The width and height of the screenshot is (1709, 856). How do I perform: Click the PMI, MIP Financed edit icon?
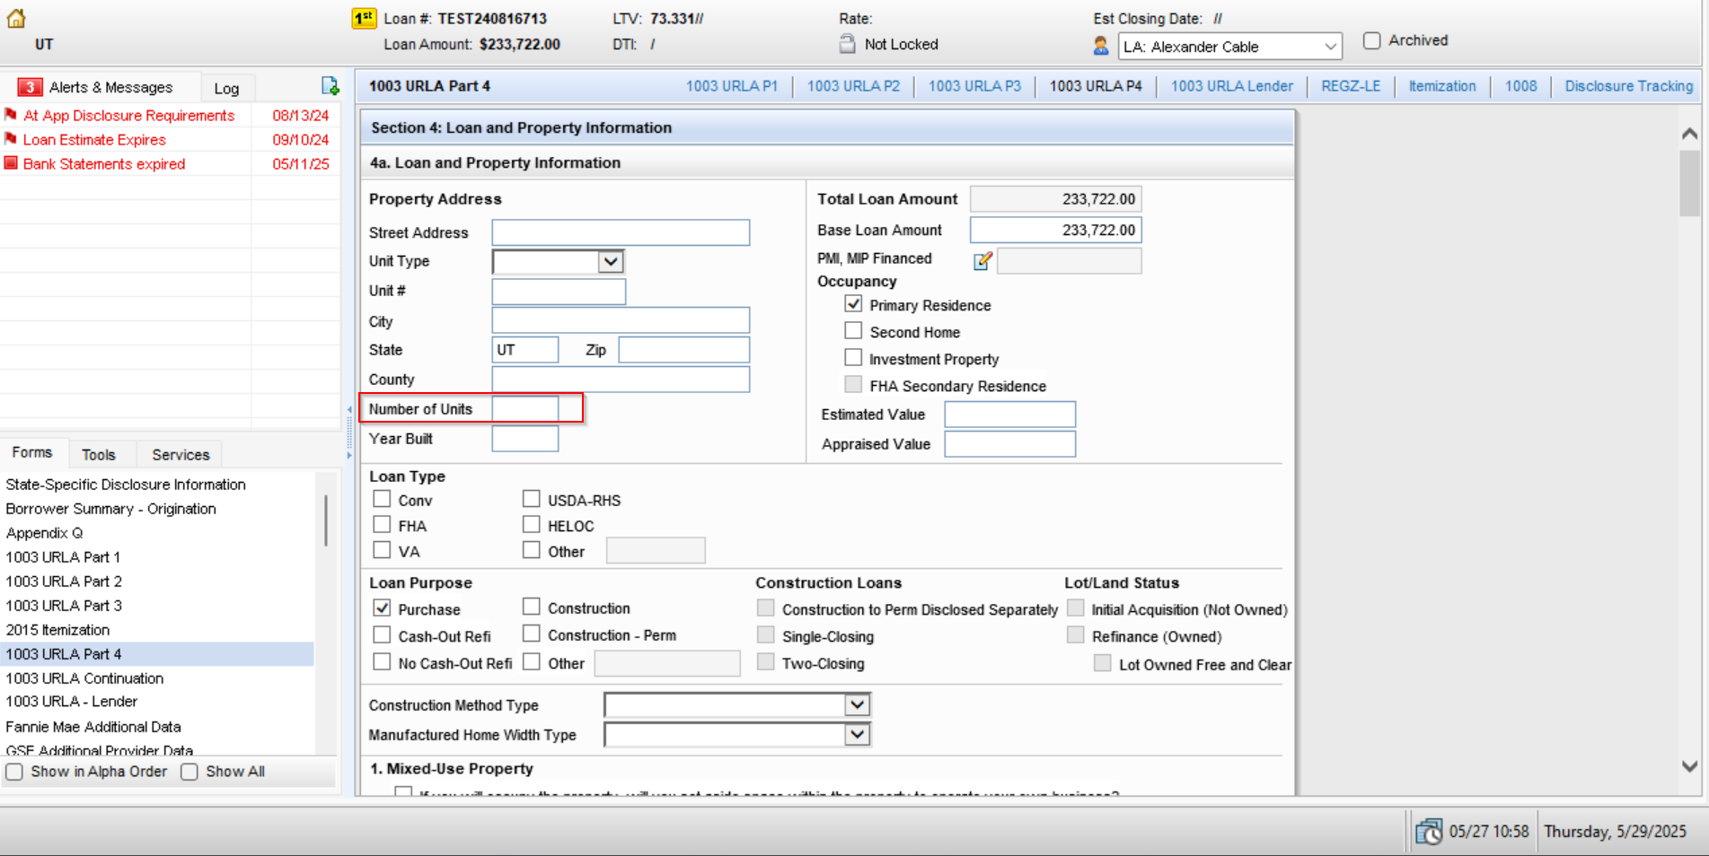coord(982,260)
